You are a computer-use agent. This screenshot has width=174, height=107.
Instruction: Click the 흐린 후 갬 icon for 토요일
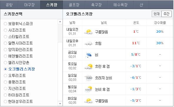tap(88, 66)
